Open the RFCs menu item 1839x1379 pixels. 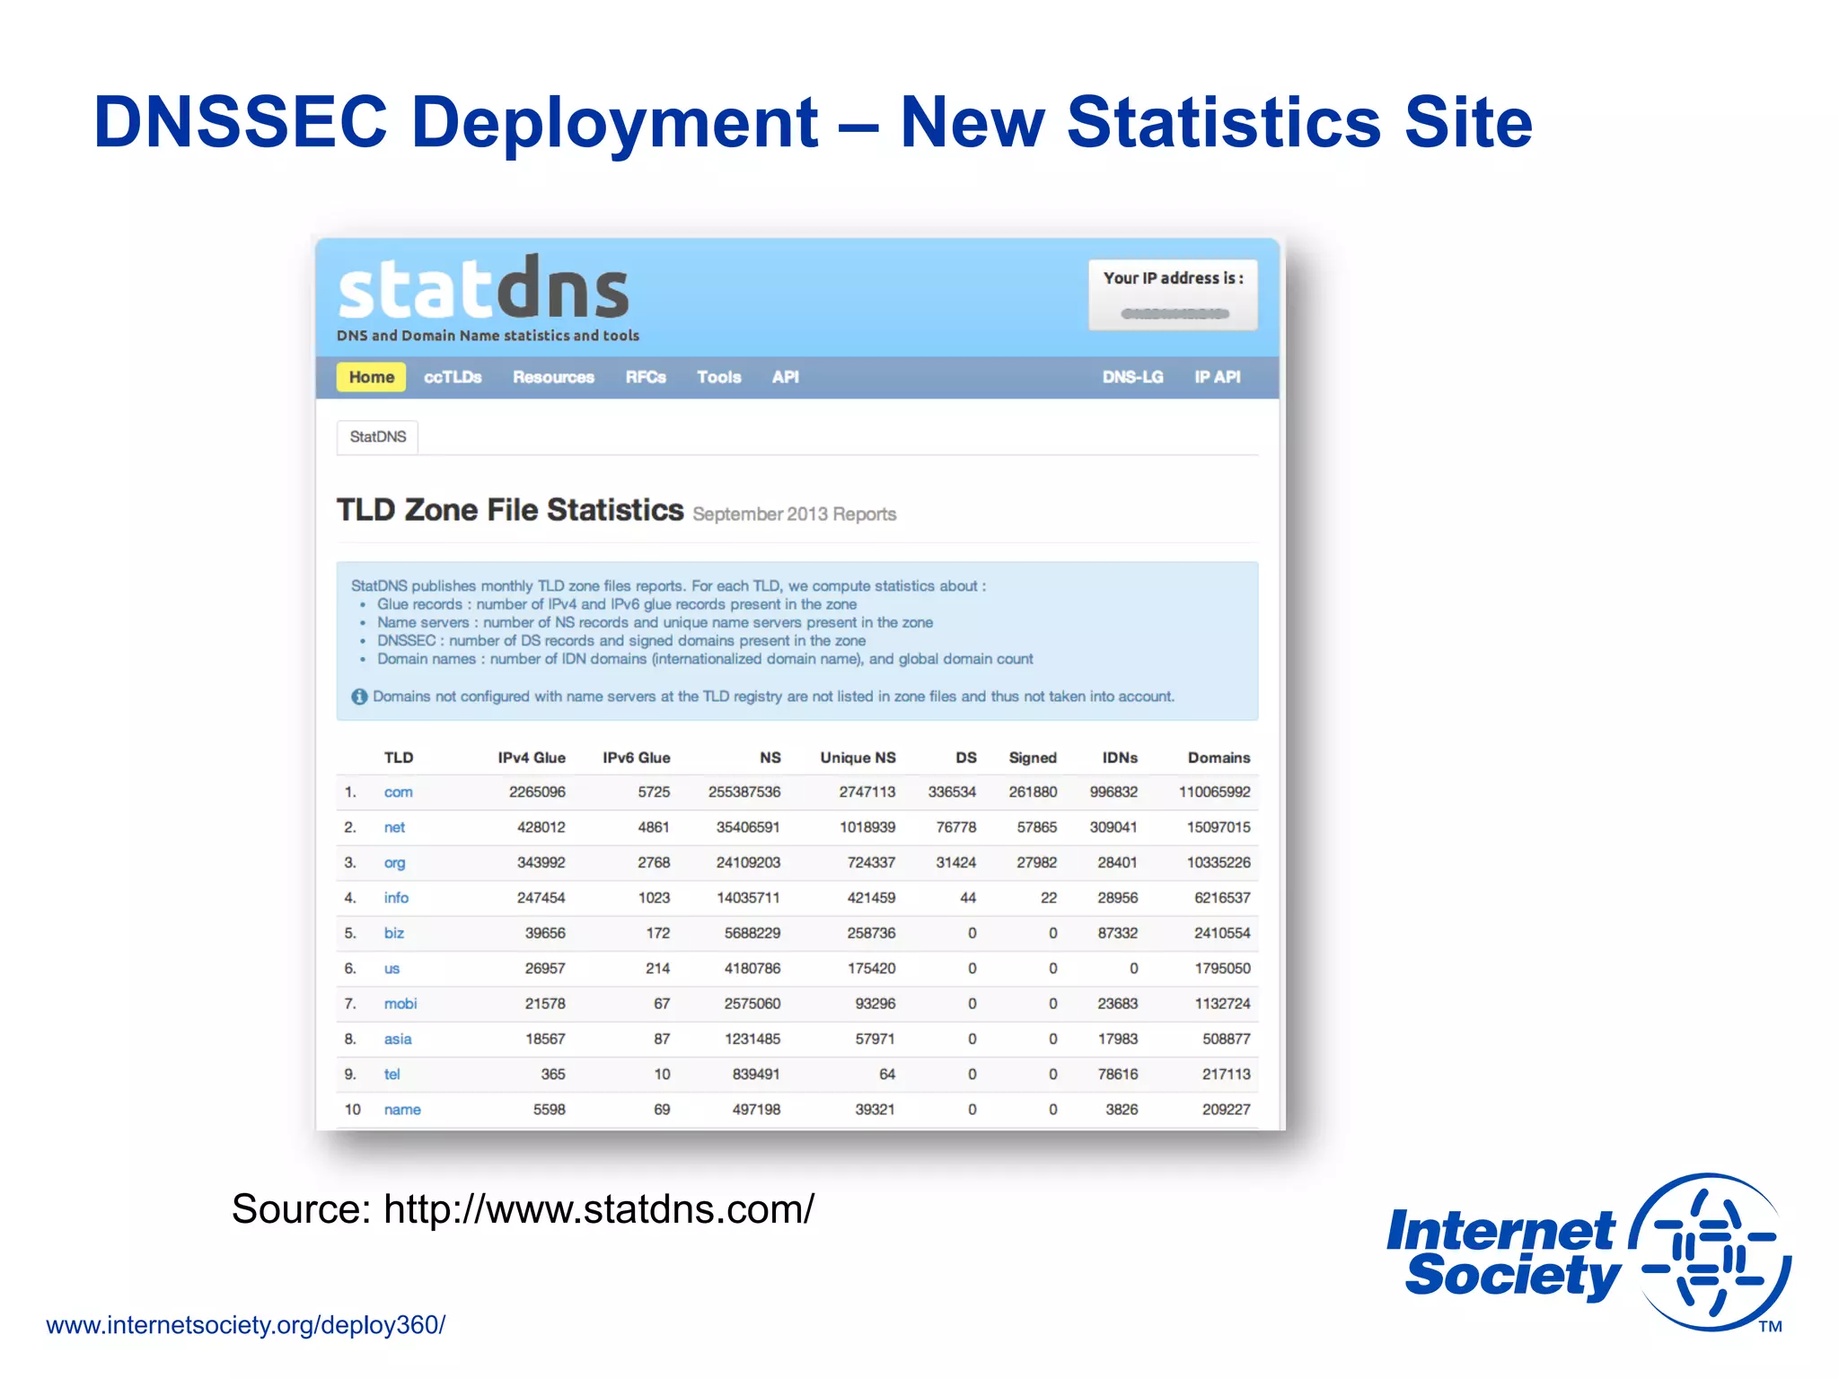click(646, 377)
